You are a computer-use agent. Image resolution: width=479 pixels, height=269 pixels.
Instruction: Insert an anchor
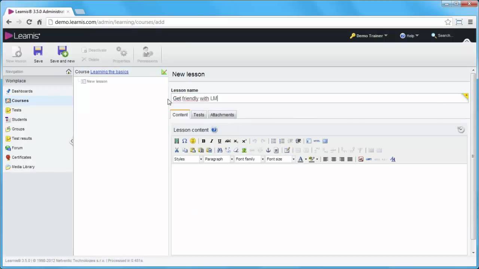click(x=268, y=150)
